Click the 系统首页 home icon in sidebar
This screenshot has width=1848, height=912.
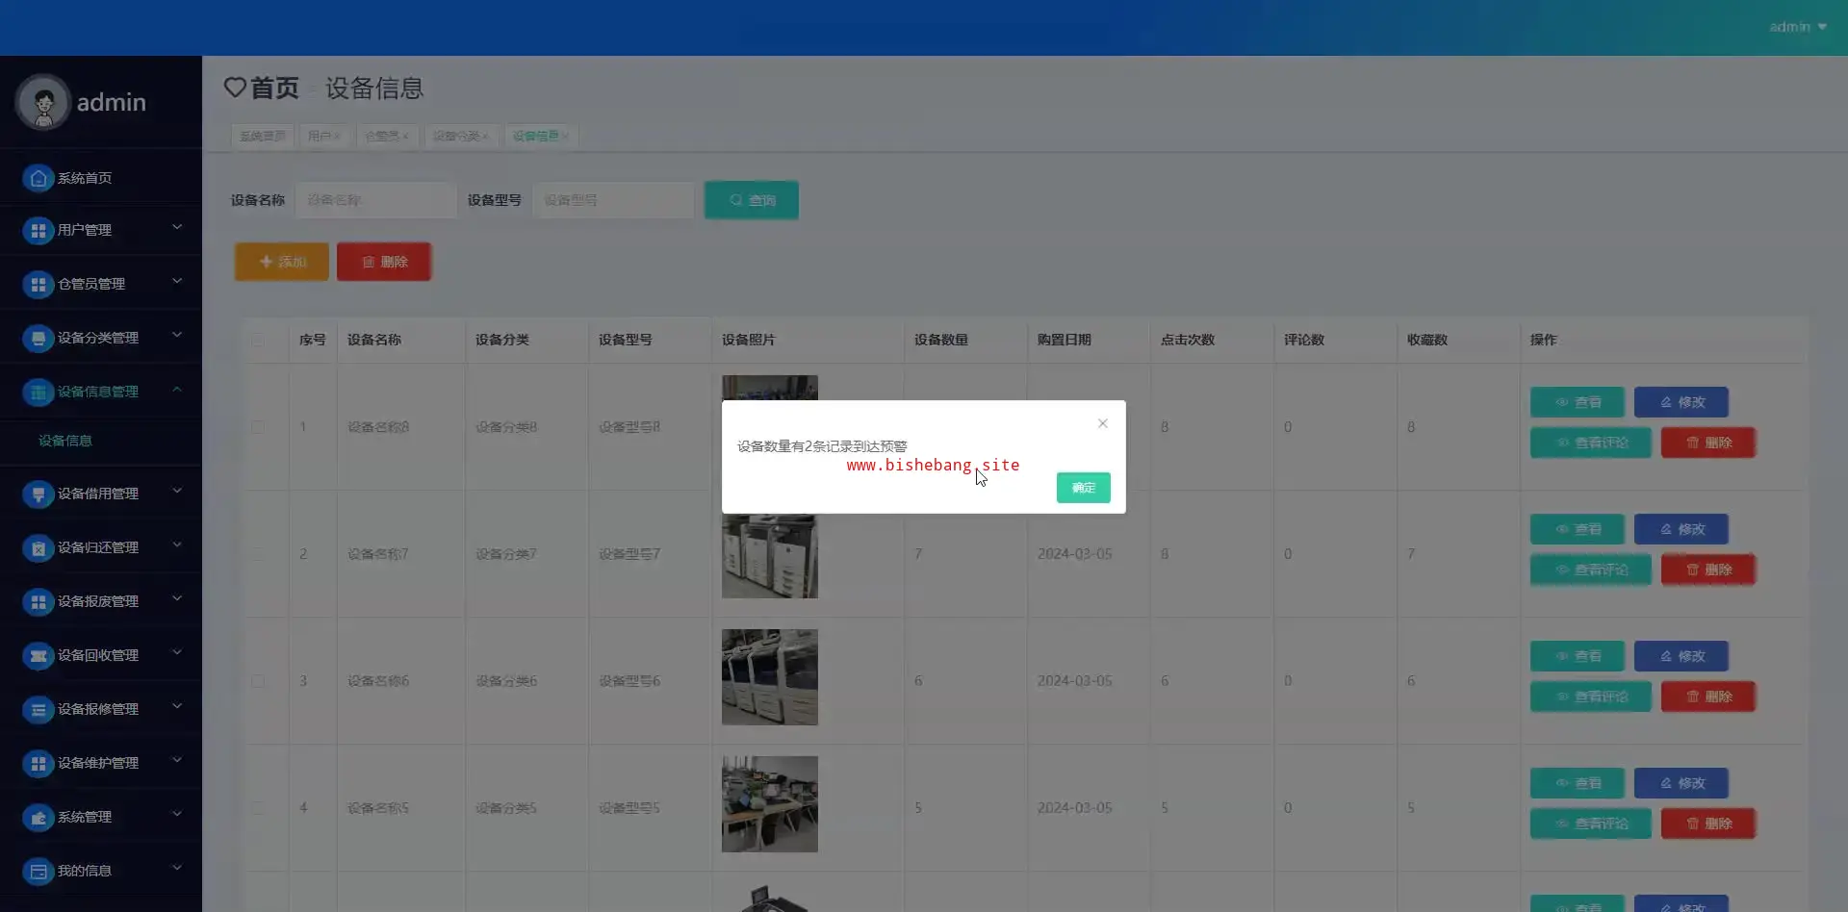pyautogui.click(x=38, y=178)
